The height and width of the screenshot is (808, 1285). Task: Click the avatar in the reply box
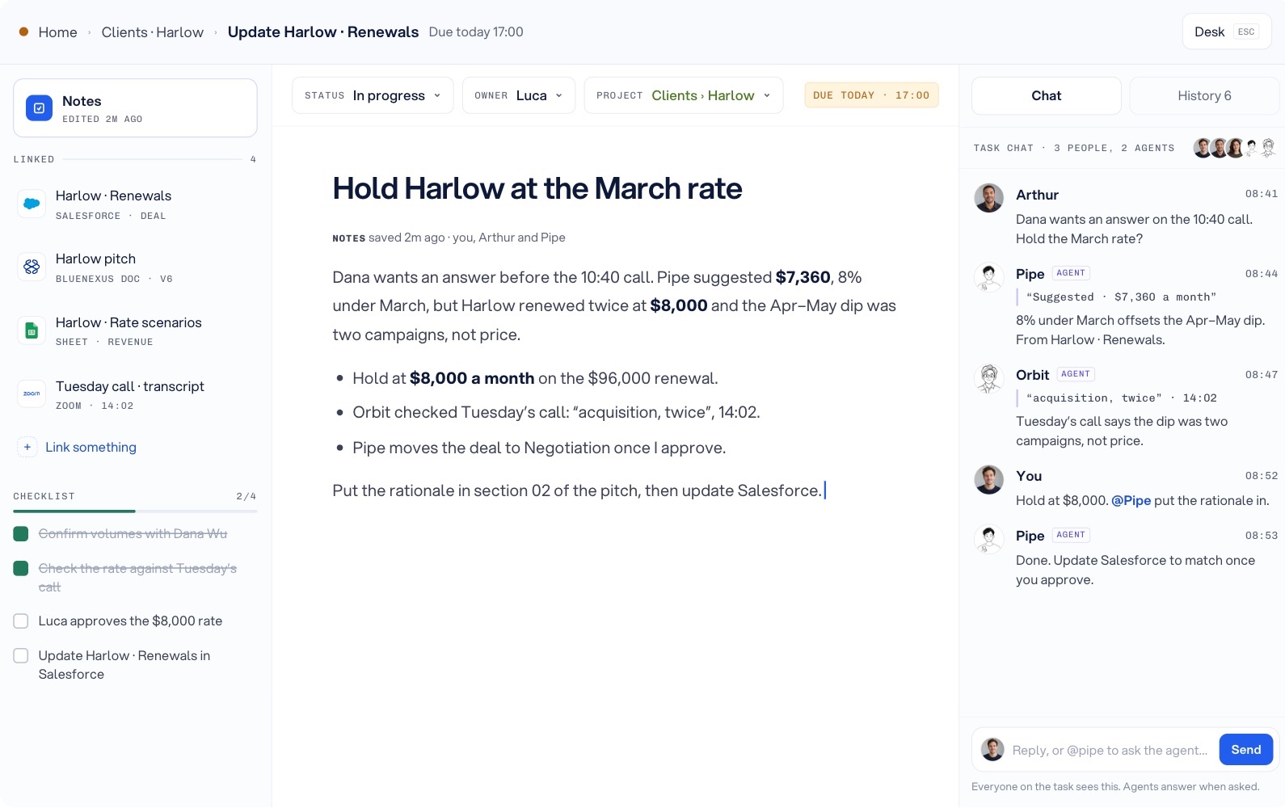[x=992, y=750]
